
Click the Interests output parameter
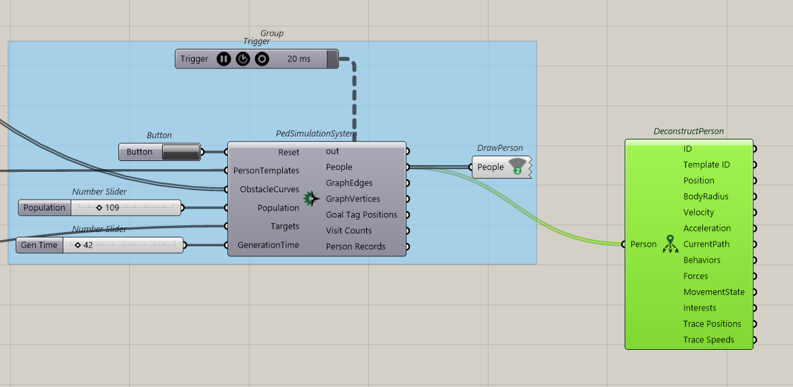[700, 308]
